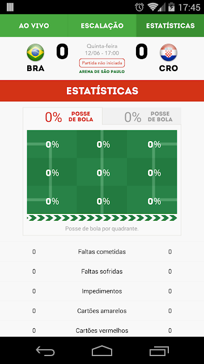Tap the Cartões amarelos row
The height and width of the screenshot is (364, 204).
click(x=102, y=311)
